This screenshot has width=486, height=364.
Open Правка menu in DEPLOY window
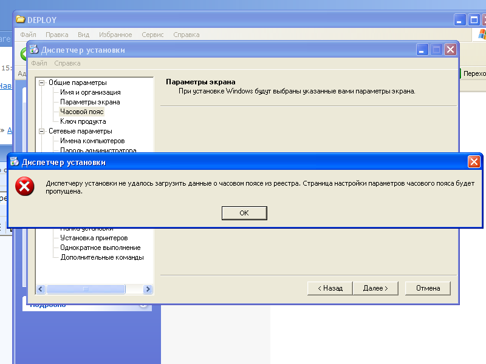click(x=57, y=35)
